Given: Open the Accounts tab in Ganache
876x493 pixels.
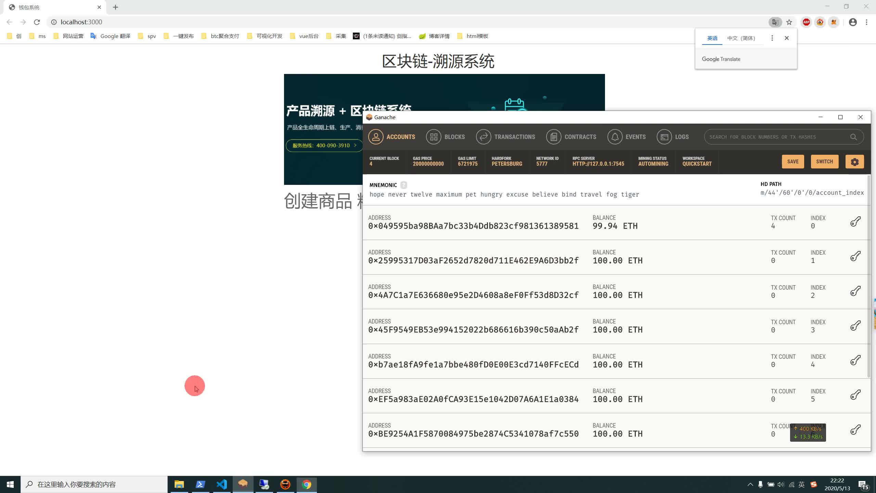Looking at the screenshot, I should [391, 137].
